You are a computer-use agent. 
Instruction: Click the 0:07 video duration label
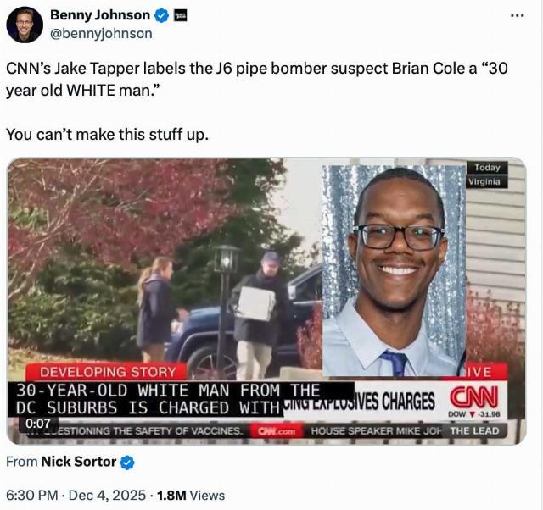[38, 424]
